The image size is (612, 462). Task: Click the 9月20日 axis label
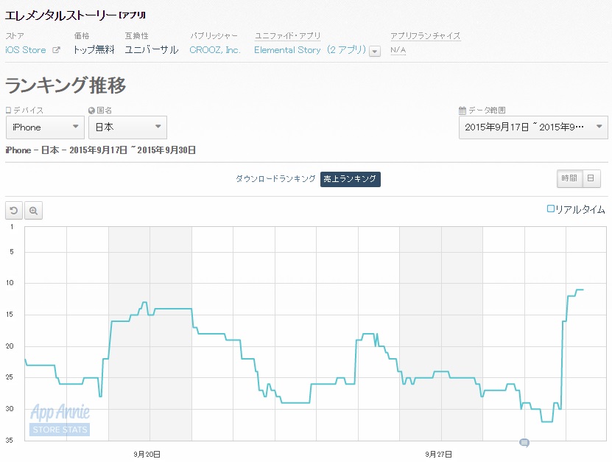147,454
